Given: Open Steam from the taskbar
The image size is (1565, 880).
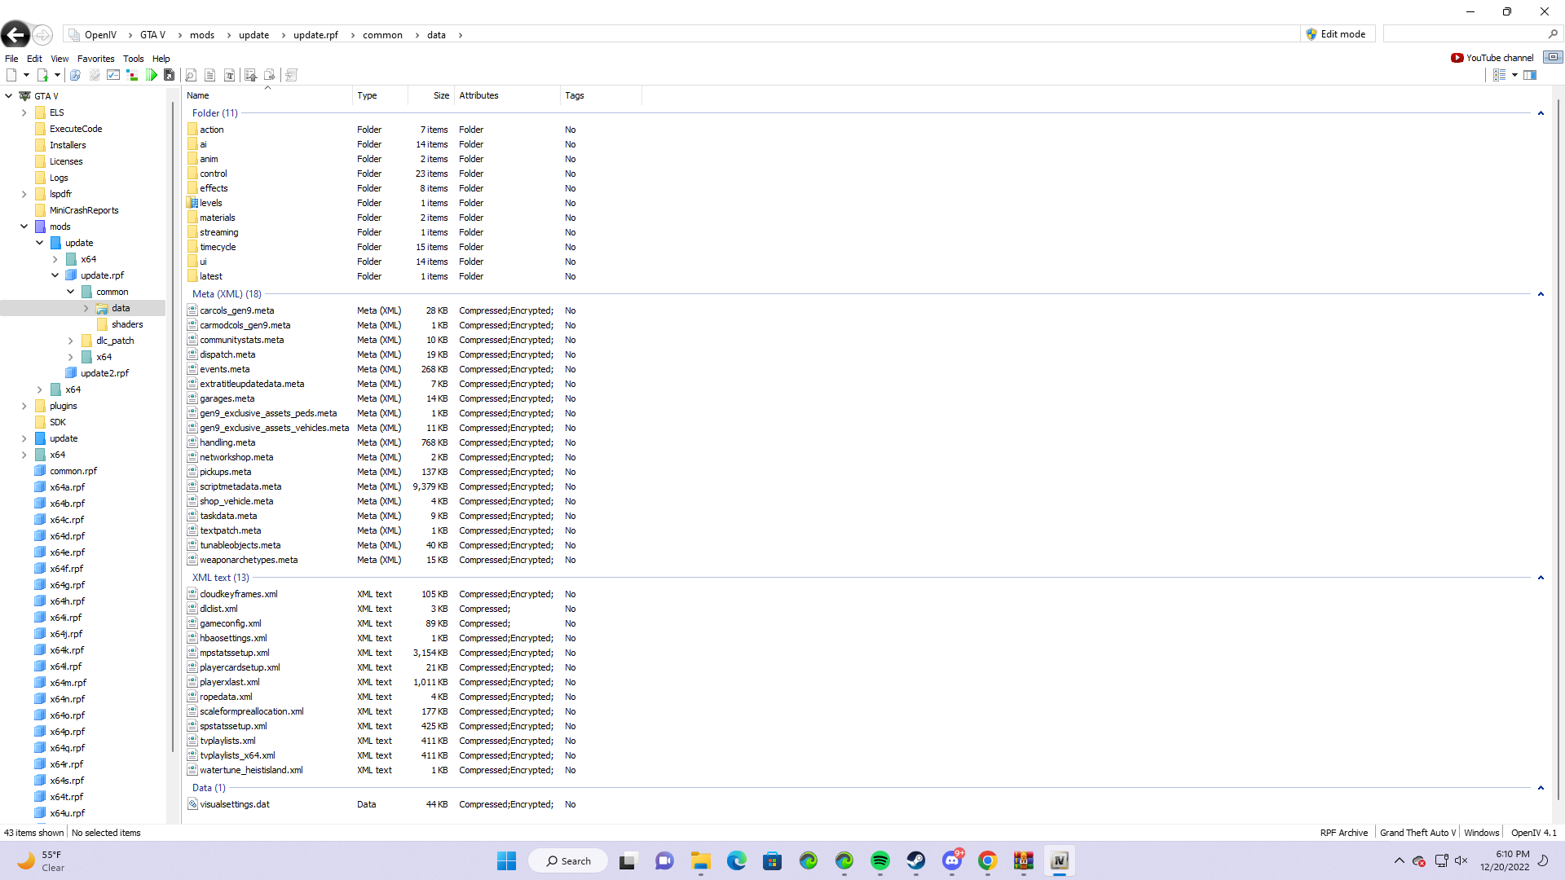Looking at the screenshot, I should tap(915, 861).
